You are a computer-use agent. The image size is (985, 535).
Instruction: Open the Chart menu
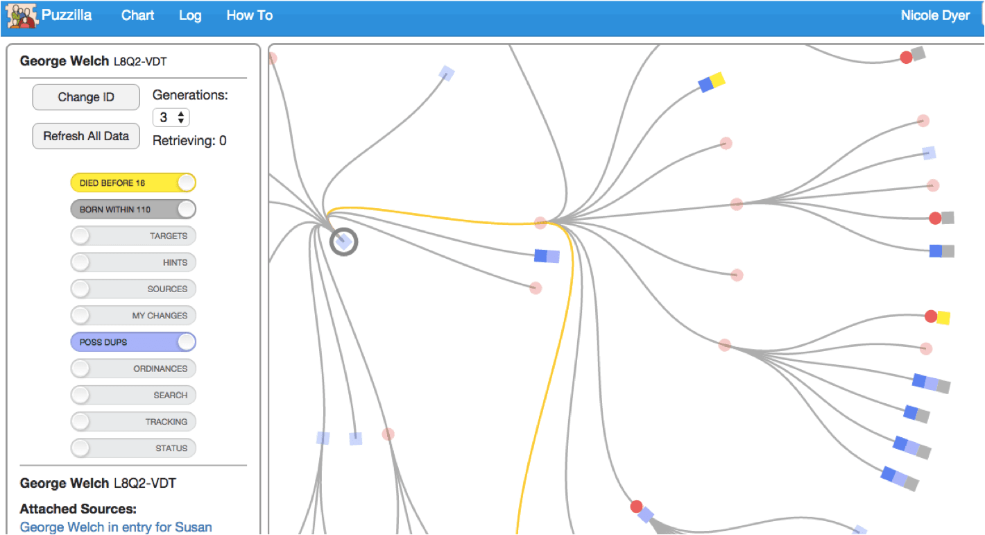tap(137, 15)
